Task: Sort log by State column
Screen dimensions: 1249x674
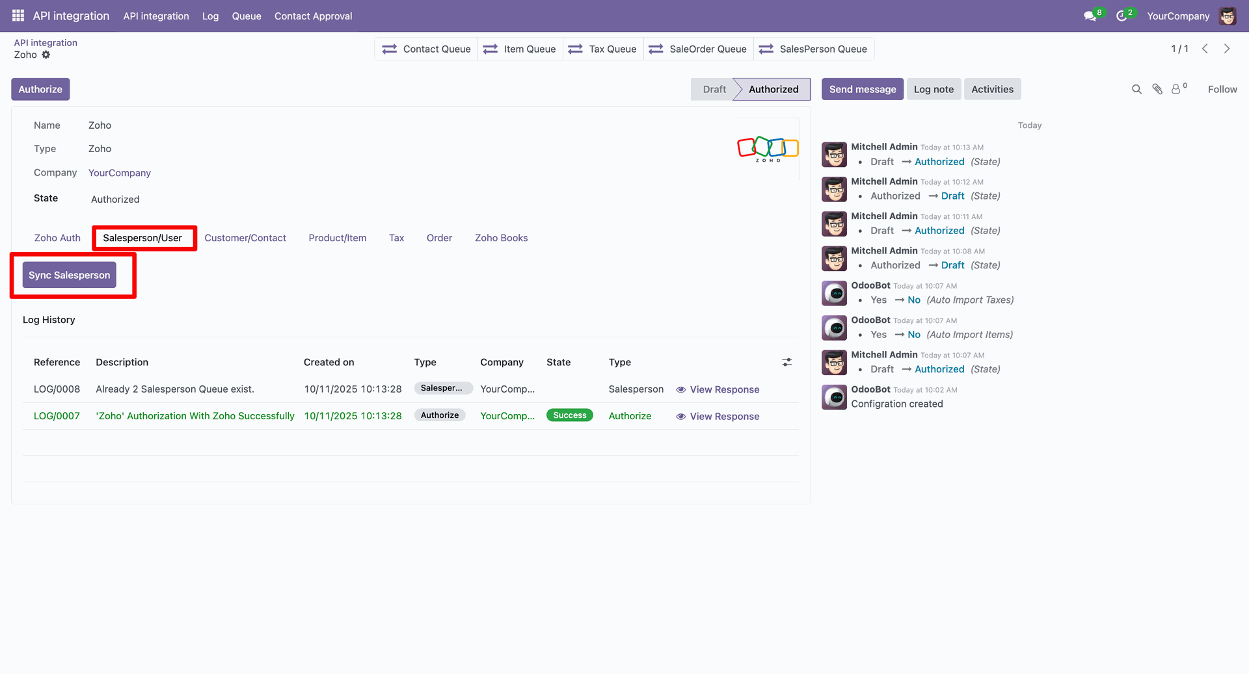Action: [559, 362]
